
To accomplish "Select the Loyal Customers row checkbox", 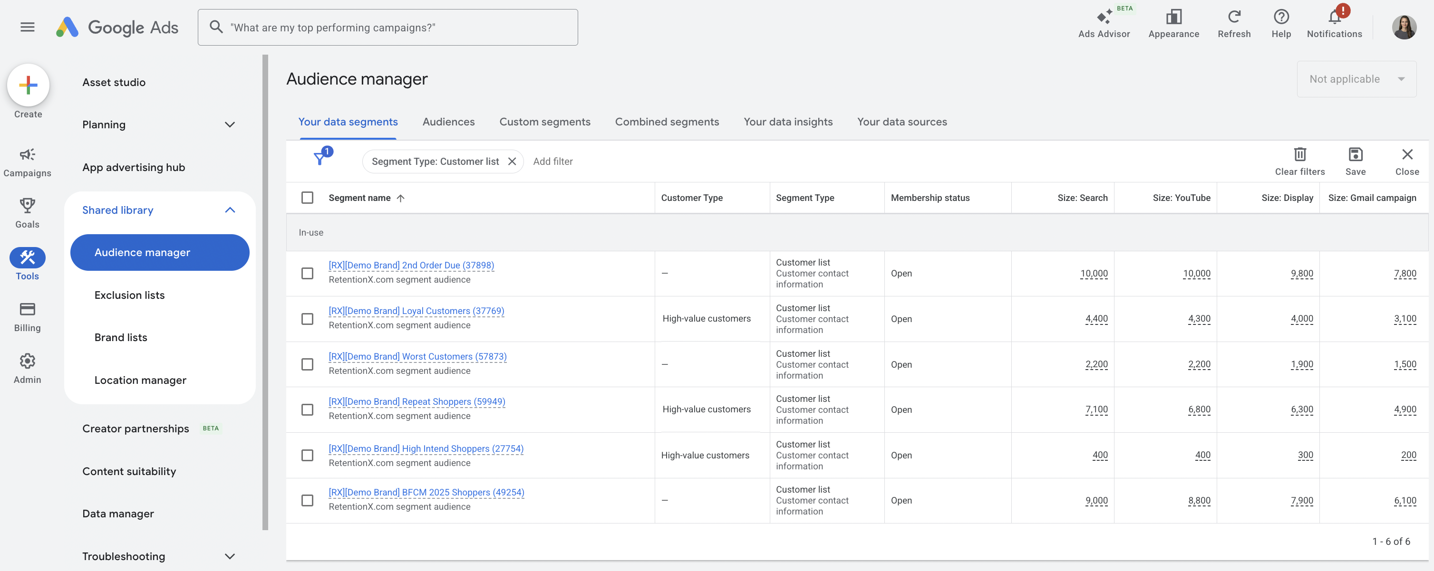I will [308, 319].
